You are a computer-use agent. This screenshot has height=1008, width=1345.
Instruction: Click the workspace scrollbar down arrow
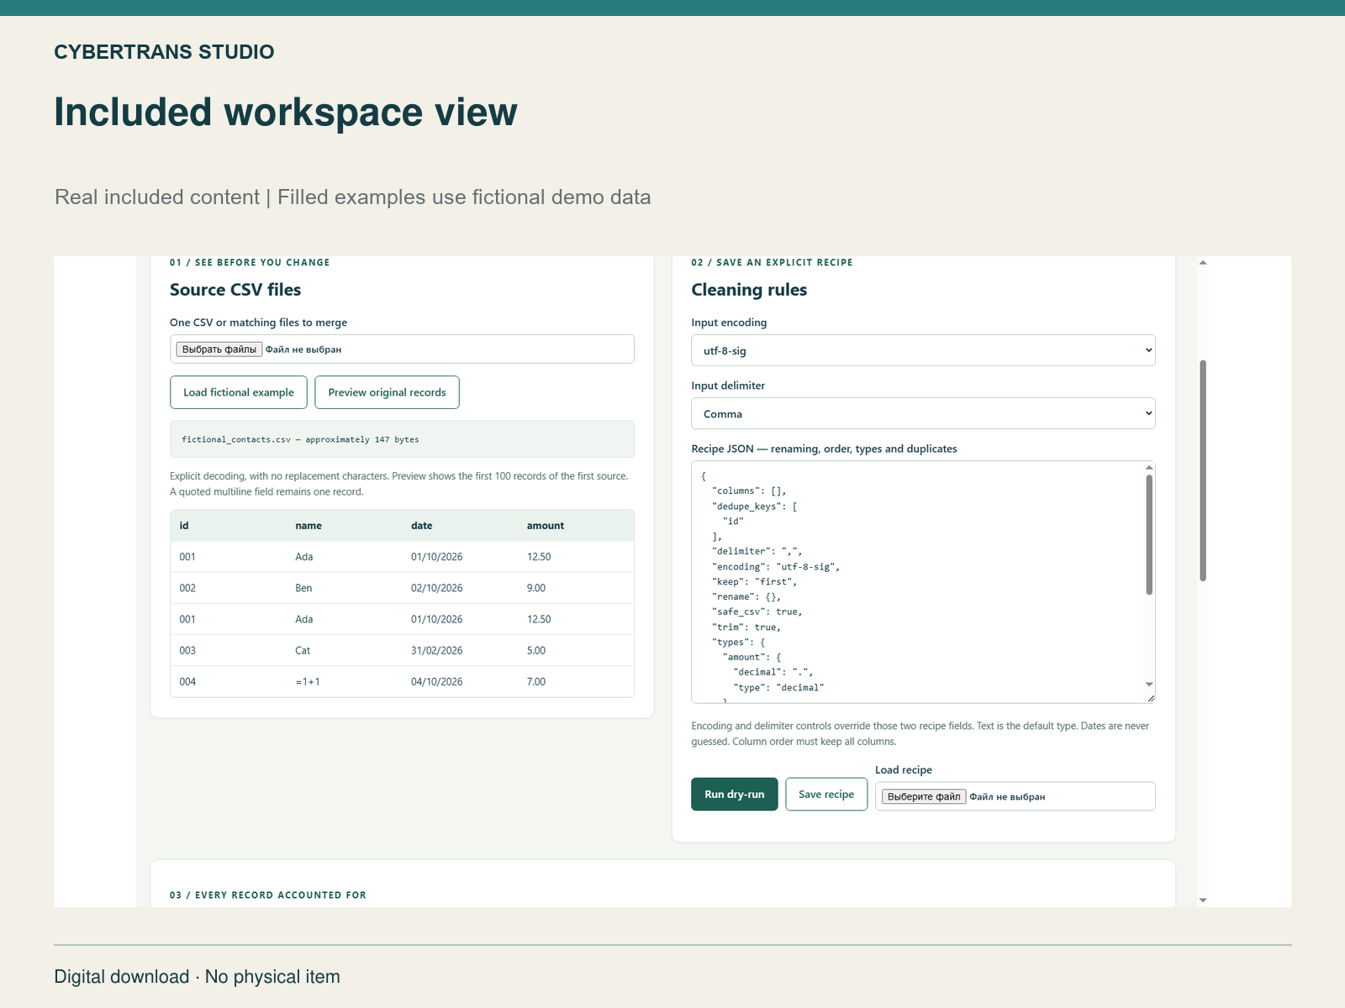point(1203,900)
